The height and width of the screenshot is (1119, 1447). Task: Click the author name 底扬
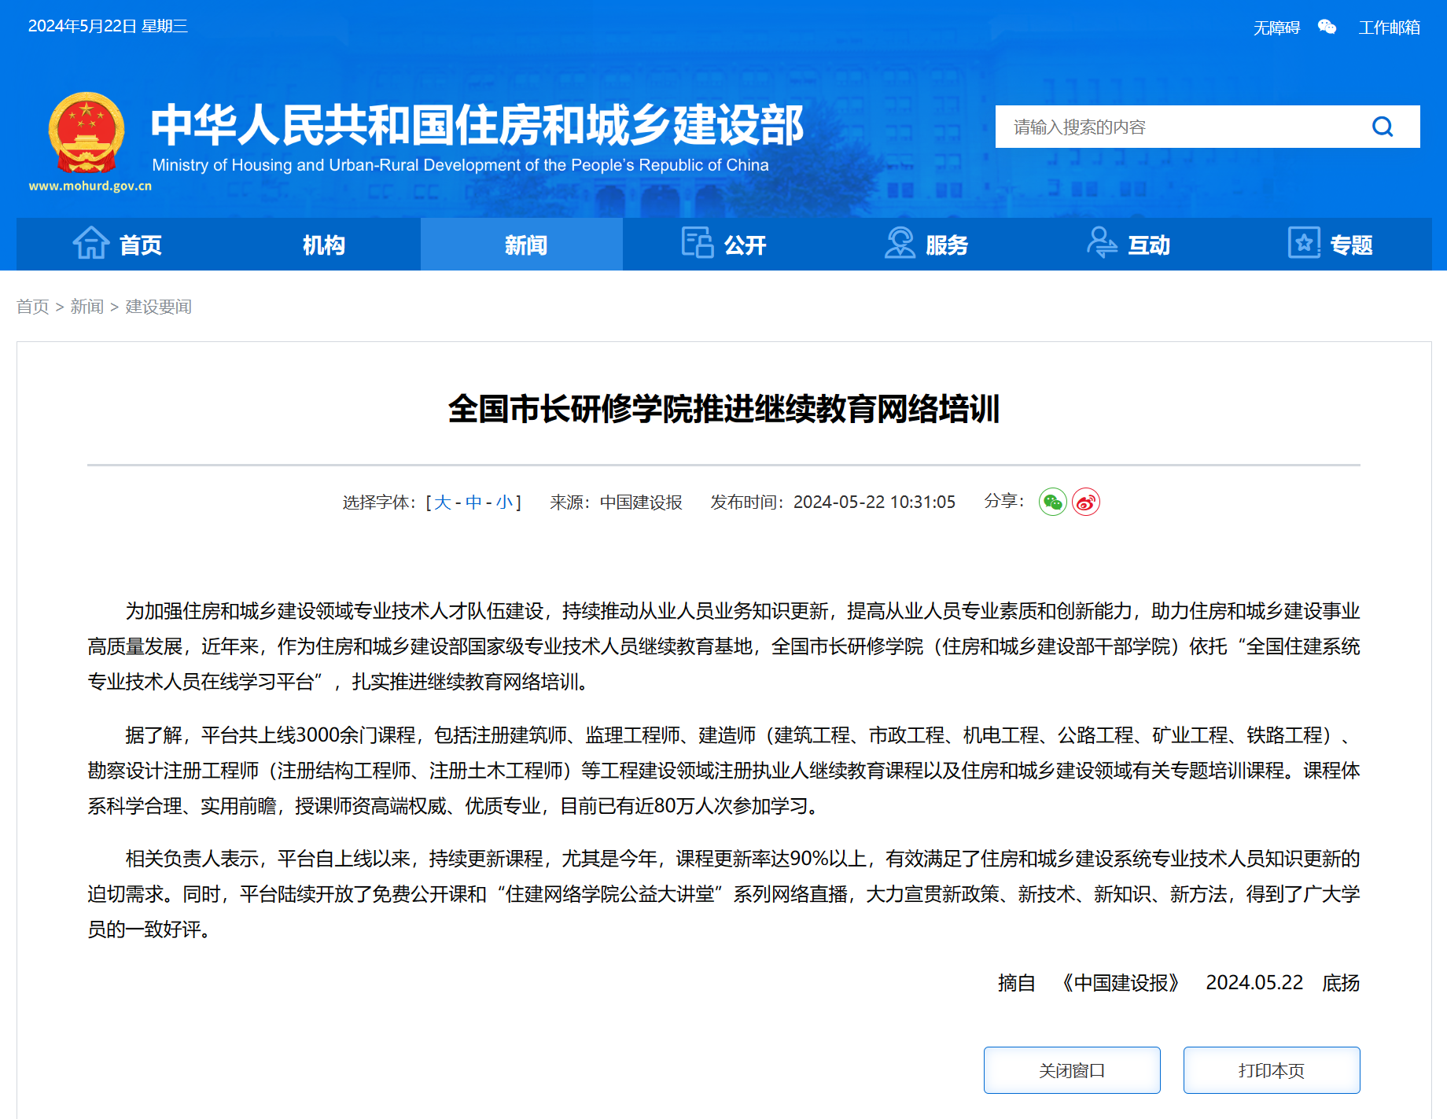[1341, 983]
